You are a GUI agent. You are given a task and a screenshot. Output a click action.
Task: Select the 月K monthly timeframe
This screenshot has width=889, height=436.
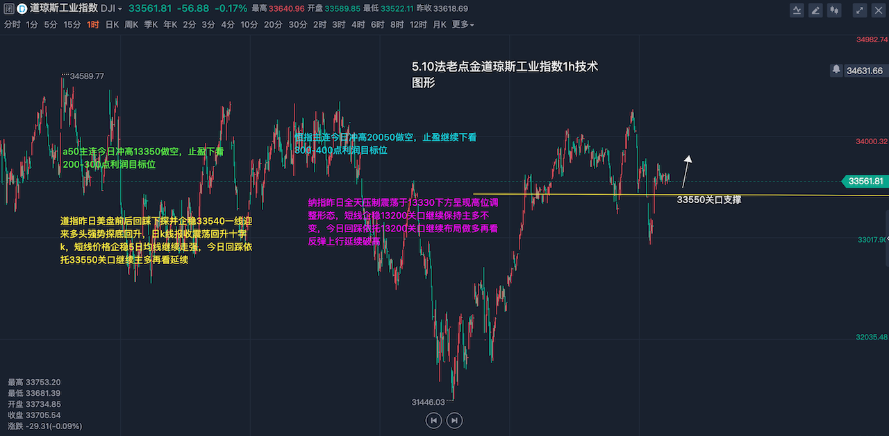tap(439, 24)
